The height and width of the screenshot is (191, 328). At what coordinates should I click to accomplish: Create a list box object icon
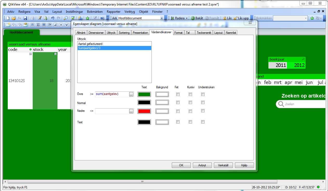32,25
